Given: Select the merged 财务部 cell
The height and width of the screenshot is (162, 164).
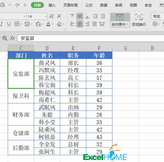Looking at the screenshot, I should [21, 115].
